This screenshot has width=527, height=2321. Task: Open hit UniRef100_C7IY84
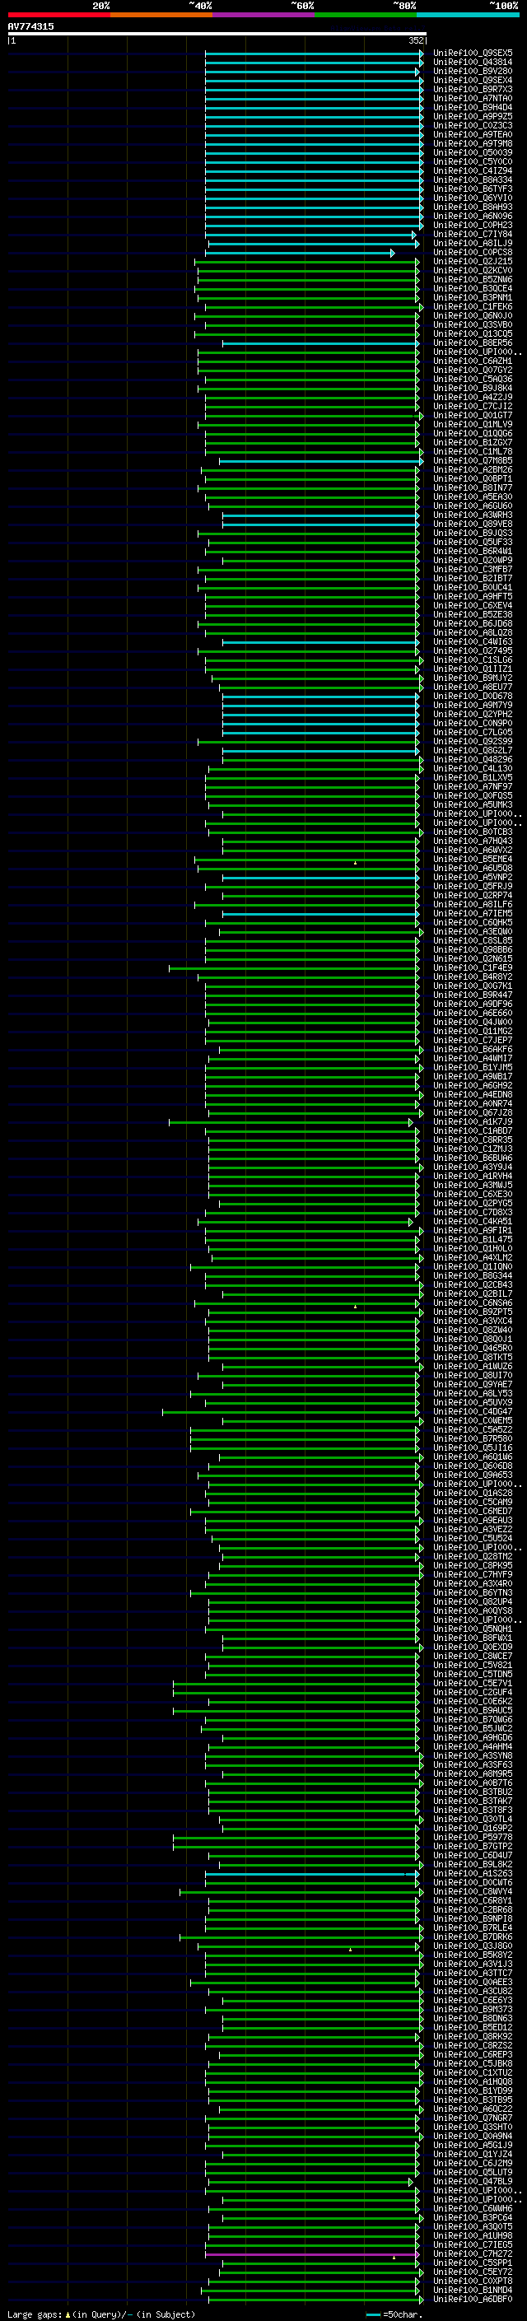[x=473, y=235]
